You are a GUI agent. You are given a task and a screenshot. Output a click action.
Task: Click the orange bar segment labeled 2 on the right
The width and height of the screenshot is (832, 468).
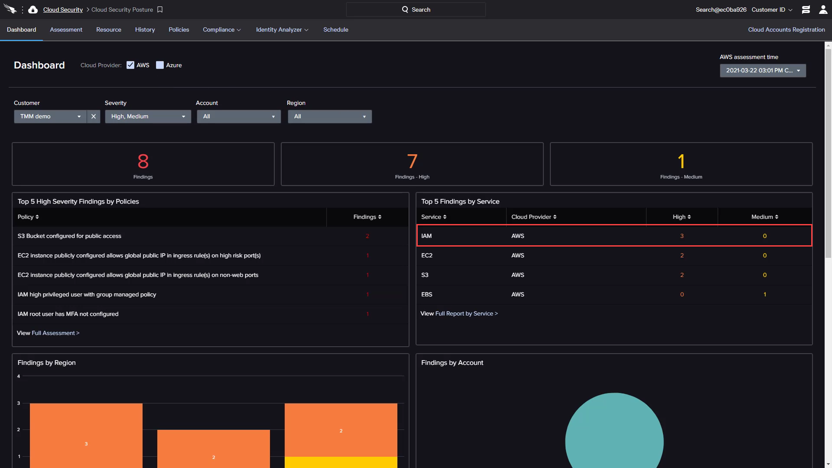[x=341, y=430]
